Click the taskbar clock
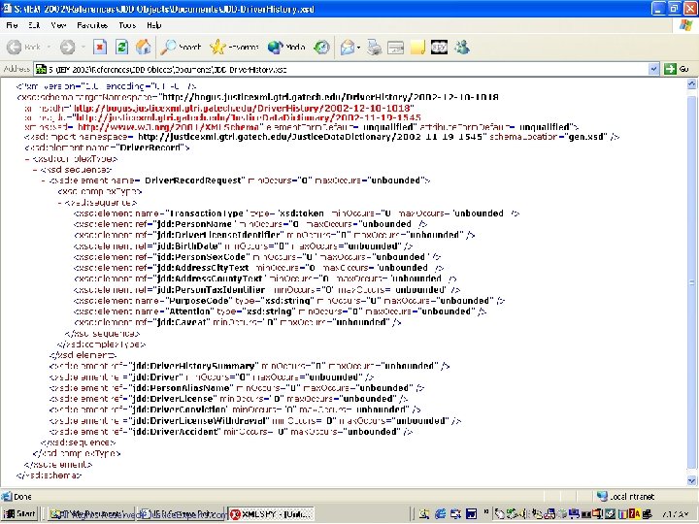The width and height of the screenshot is (699, 524). pyautogui.click(x=675, y=514)
